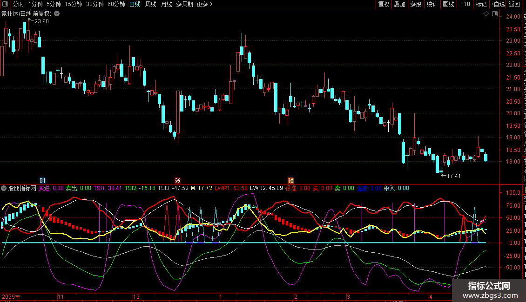
Task: Click the 返回 back button
Action: coord(514,4)
